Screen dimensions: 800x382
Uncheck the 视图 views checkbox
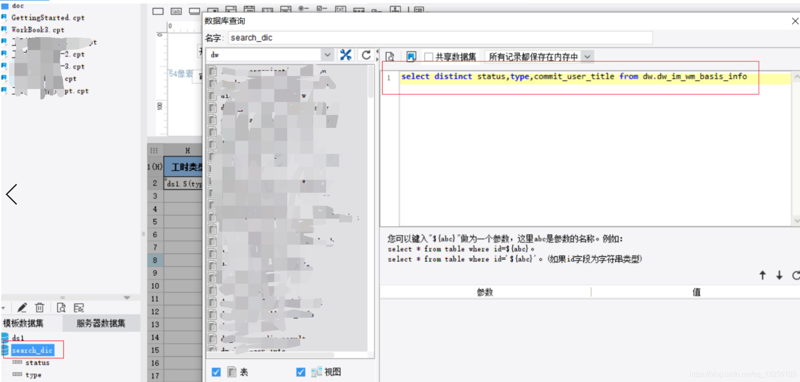click(301, 372)
